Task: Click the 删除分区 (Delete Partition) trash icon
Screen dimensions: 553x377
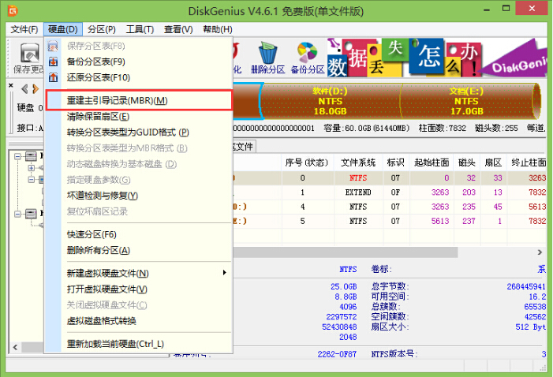Action: click(x=267, y=58)
